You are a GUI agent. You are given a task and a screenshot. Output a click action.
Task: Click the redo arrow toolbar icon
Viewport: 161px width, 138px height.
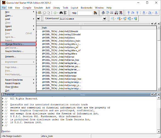pos(48,13)
